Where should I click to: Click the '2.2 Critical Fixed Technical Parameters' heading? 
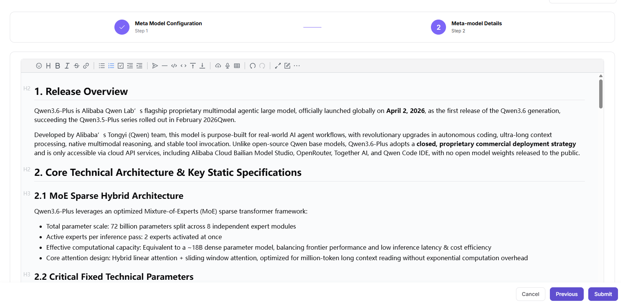click(x=114, y=277)
